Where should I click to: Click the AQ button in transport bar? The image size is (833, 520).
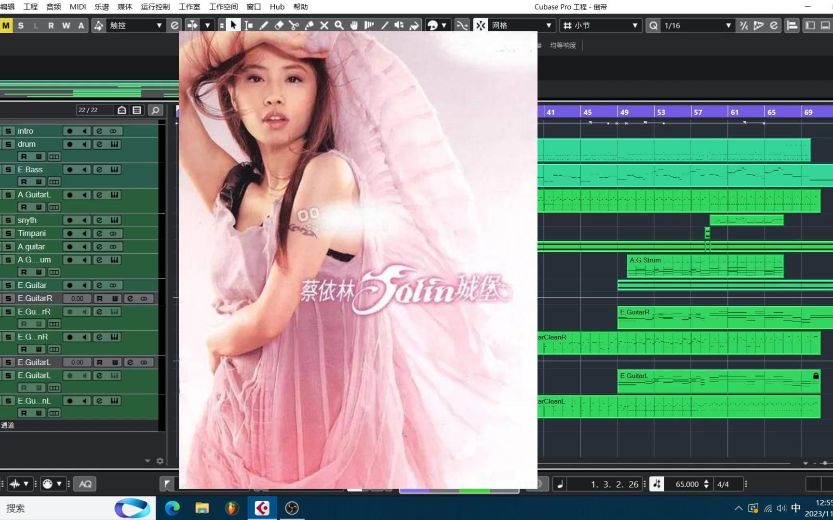point(85,484)
